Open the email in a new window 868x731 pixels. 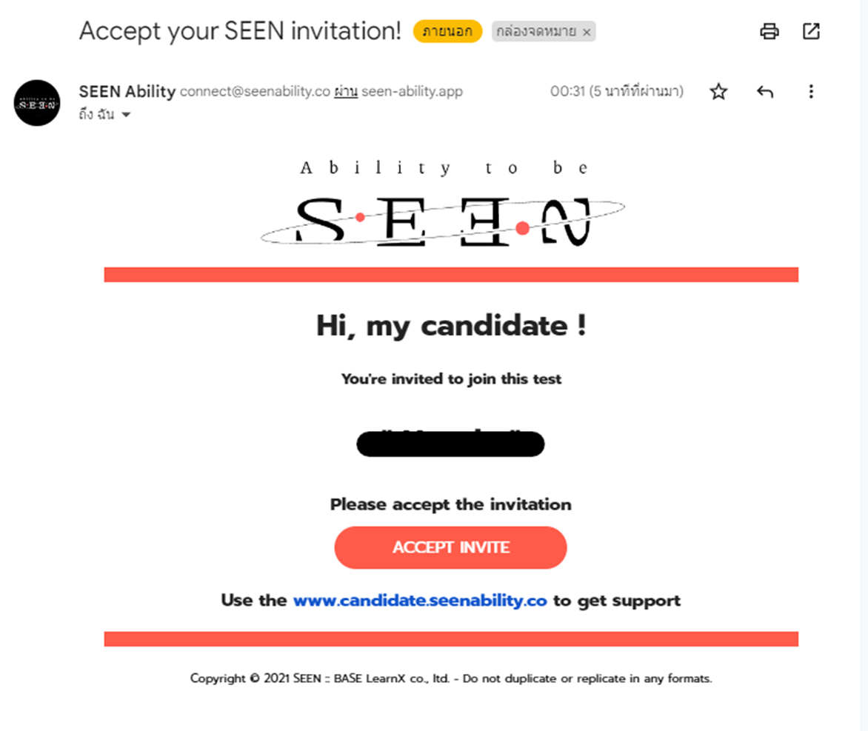[811, 31]
